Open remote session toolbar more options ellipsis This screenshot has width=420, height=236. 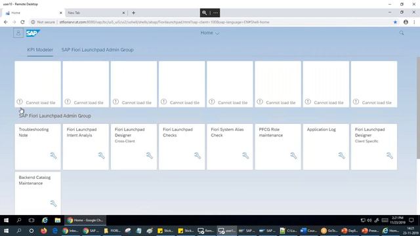[x=216, y=13]
